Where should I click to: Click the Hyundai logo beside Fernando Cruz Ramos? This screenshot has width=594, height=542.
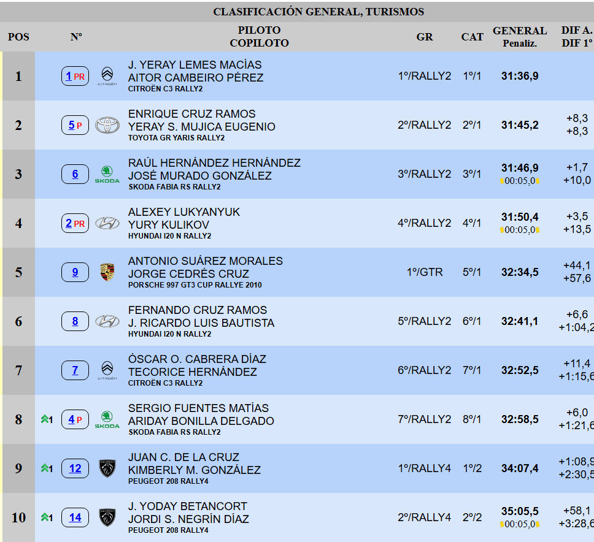(x=107, y=321)
